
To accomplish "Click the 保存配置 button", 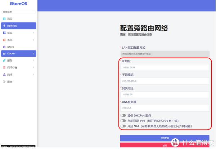I will pyautogui.click(x=165, y=138).
